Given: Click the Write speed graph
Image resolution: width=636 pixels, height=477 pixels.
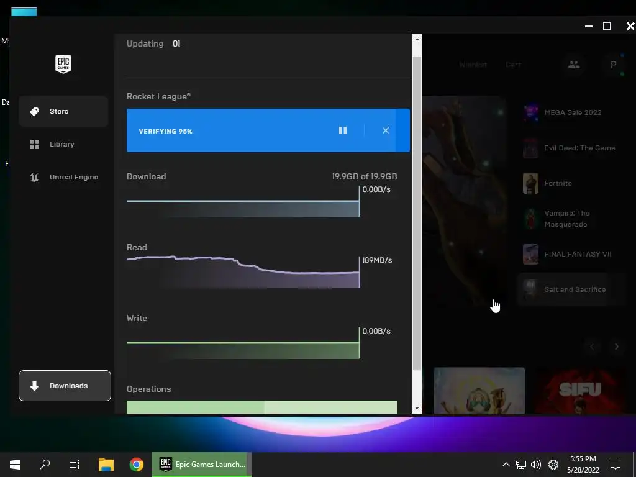Looking at the screenshot, I should click(243, 343).
